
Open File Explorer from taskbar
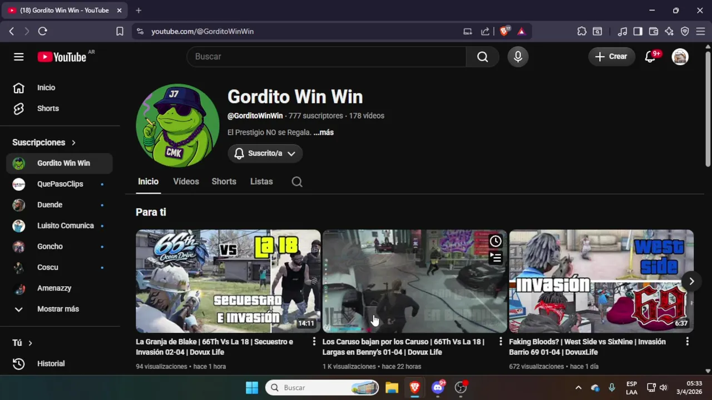(x=392, y=387)
